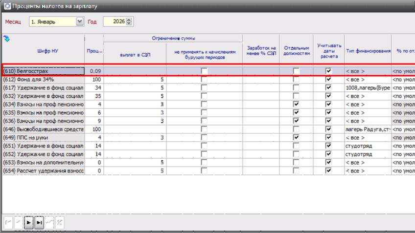Go to the first record in navigator
The height and width of the screenshot is (233, 415).
(x=9, y=221)
